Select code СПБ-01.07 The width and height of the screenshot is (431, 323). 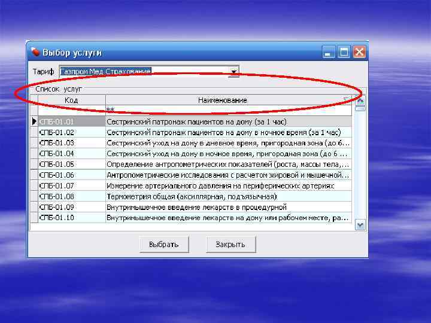71,185
